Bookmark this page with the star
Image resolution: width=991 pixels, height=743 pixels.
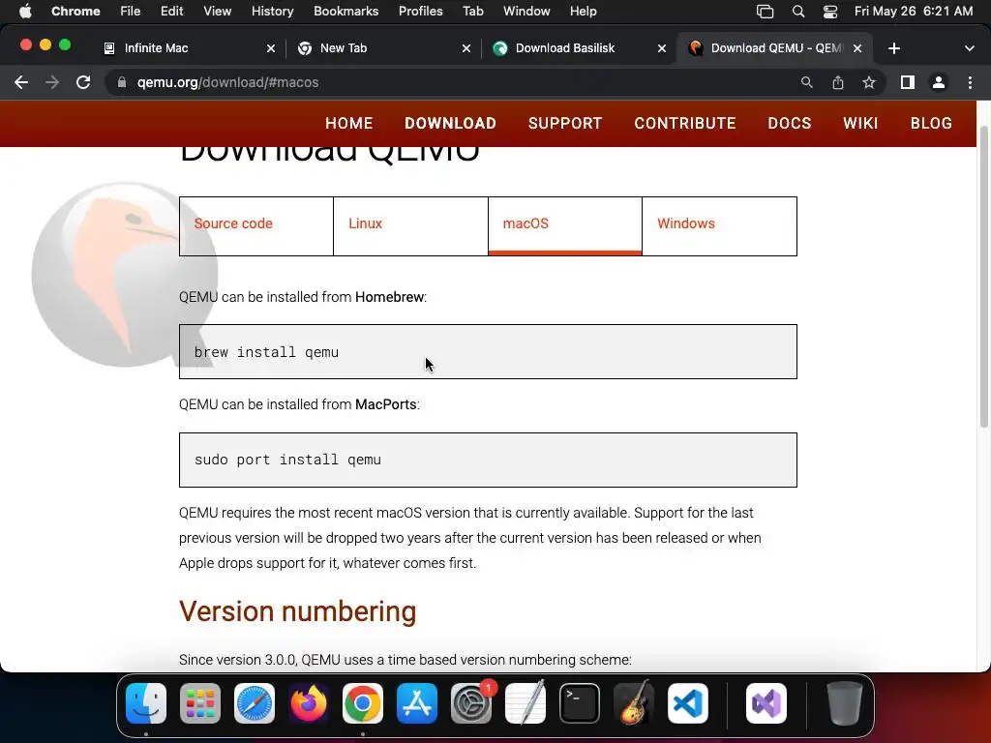pos(869,82)
